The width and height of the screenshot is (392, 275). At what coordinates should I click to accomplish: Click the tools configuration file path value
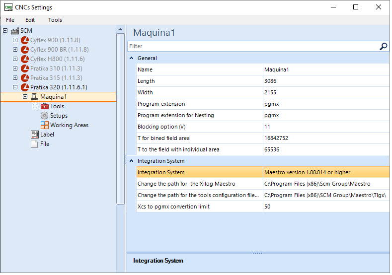click(x=326, y=195)
